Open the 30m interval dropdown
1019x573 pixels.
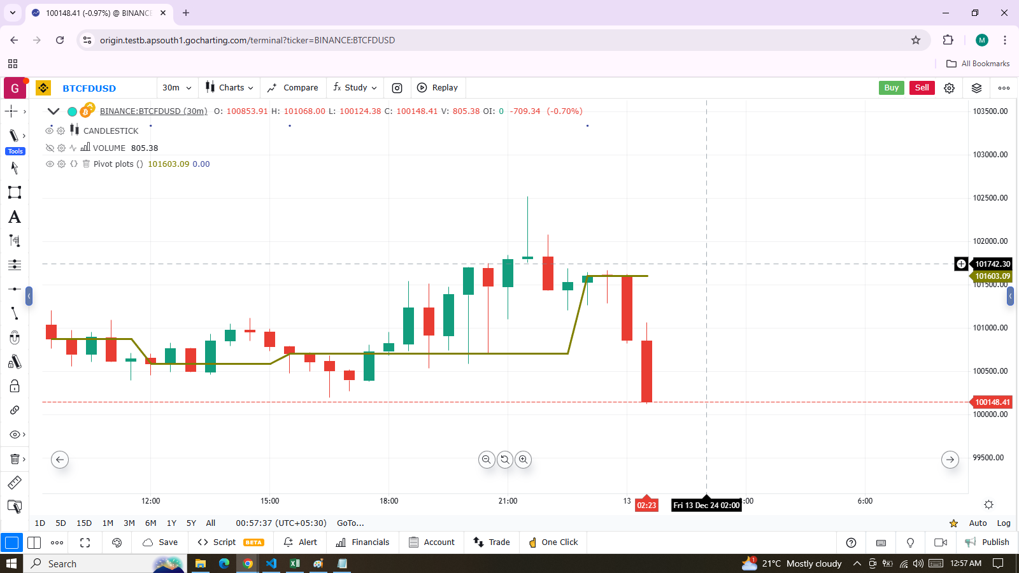pyautogui.click(x=176, y=88)
